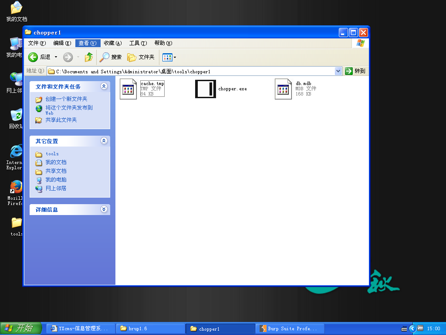
Task: Open the Views icon dropdown
Action: click(169, 57)
